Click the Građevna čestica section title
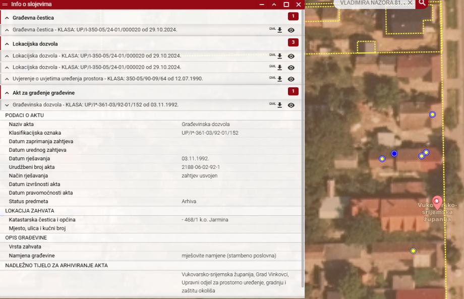This screenshot has width=464, height=299. (x=33, y=18)
